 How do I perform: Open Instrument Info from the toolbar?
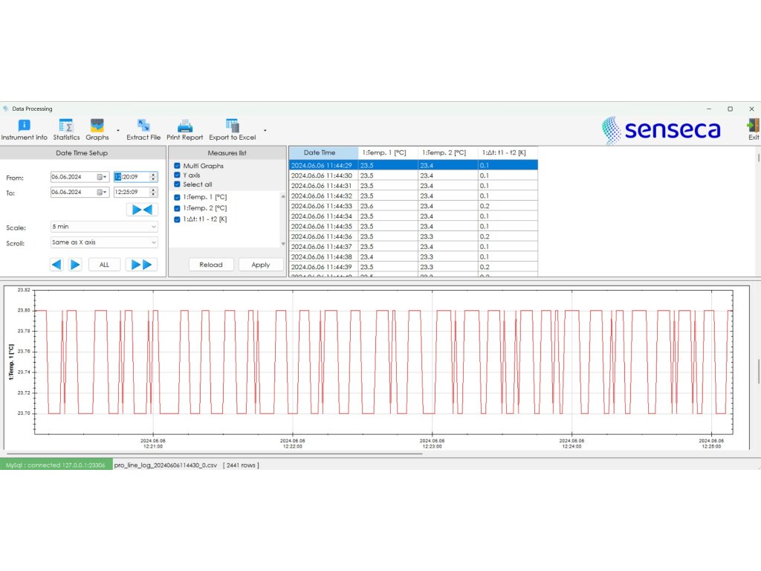click(x=24, y=126)
